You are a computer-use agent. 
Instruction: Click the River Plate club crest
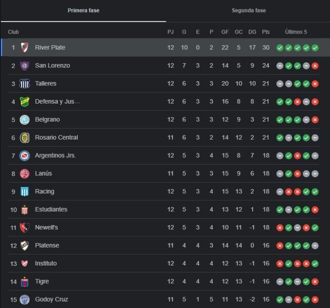click(24, 47)
